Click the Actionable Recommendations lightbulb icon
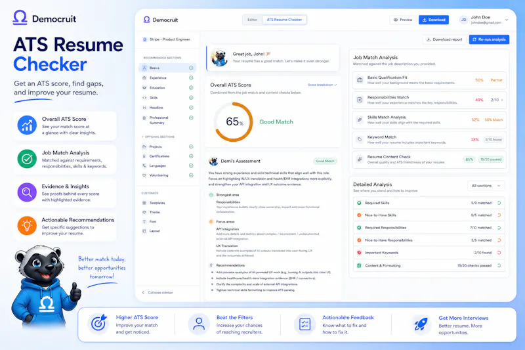 27,226
